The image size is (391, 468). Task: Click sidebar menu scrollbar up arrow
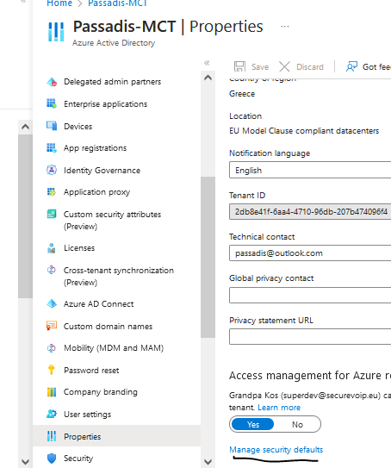pyautogui.click(x=208, y=78)
